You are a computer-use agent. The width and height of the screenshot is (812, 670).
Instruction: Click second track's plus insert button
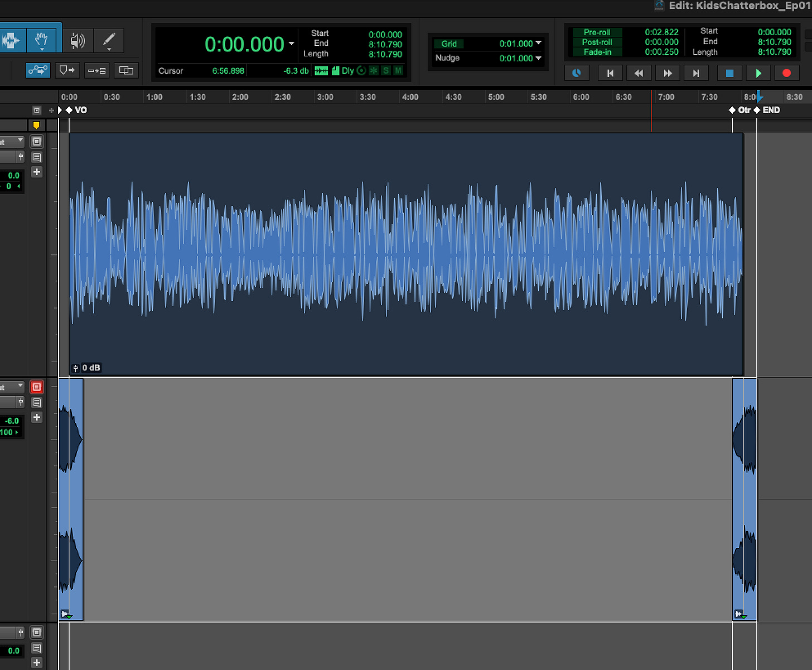point(37,417)
